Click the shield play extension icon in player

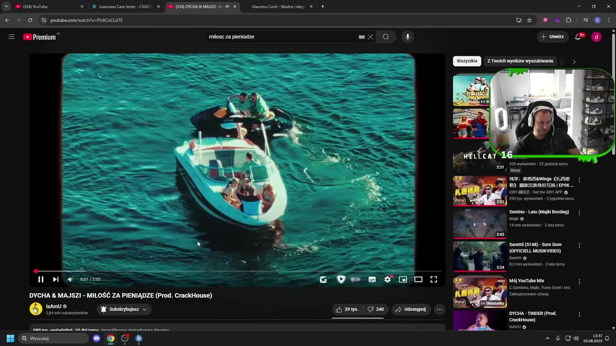[341, 279]
